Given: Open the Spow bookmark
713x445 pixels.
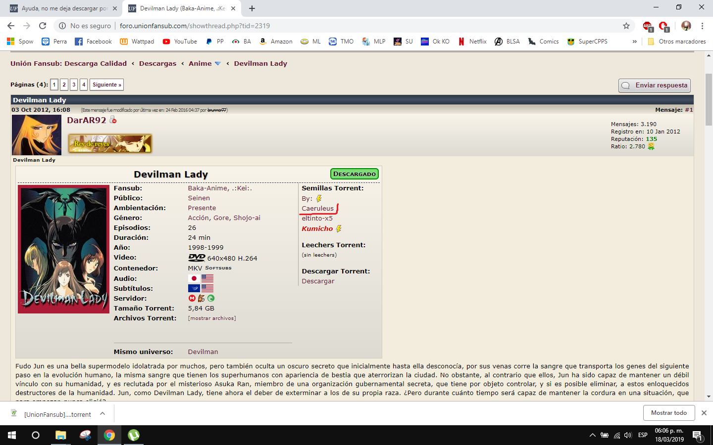Looking at the screenshot, I should pyautogui.click(x=20, y=42).
